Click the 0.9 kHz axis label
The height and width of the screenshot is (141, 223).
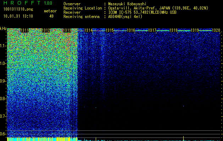tap(3, 81)
